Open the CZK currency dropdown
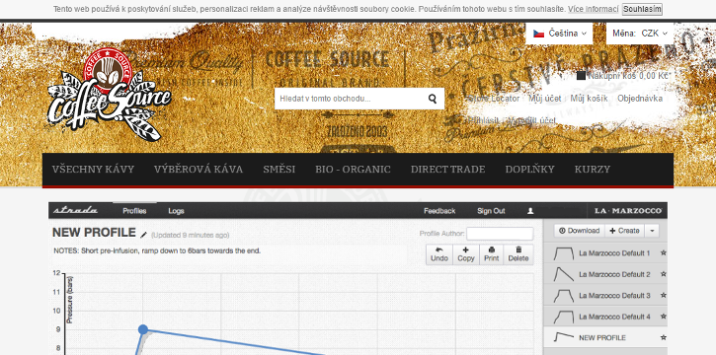This screenshot has width=716, height=355. [639, 34]
